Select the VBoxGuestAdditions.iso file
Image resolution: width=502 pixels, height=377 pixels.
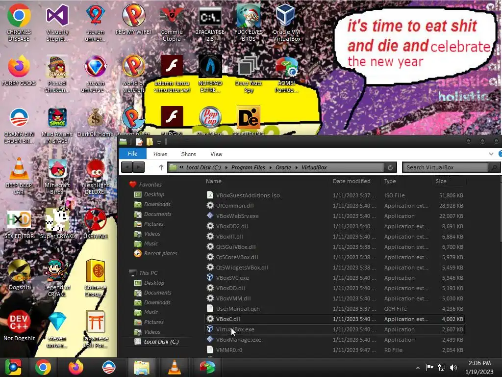(x=334, y=195)
